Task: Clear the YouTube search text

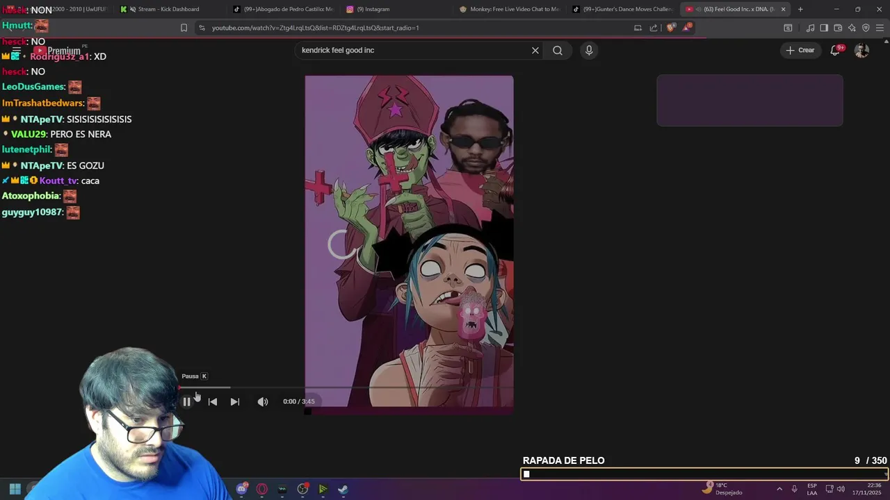Action: click(x=535, y=50)
